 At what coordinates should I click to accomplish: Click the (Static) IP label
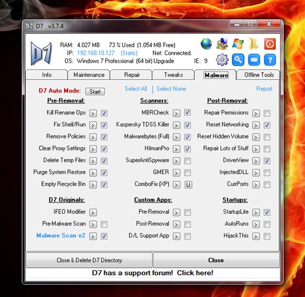click(x=129, y=53)
